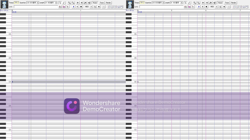Zoom out the left window piano roll
This screenshot has width=250, height=140.
click(x=73, y=3)
